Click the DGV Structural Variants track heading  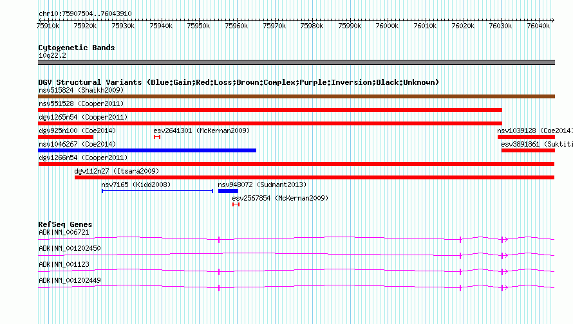tap(239, 82)
